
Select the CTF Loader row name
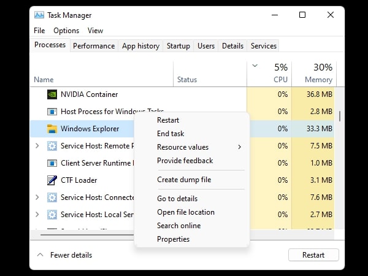(x=79, y=180)
